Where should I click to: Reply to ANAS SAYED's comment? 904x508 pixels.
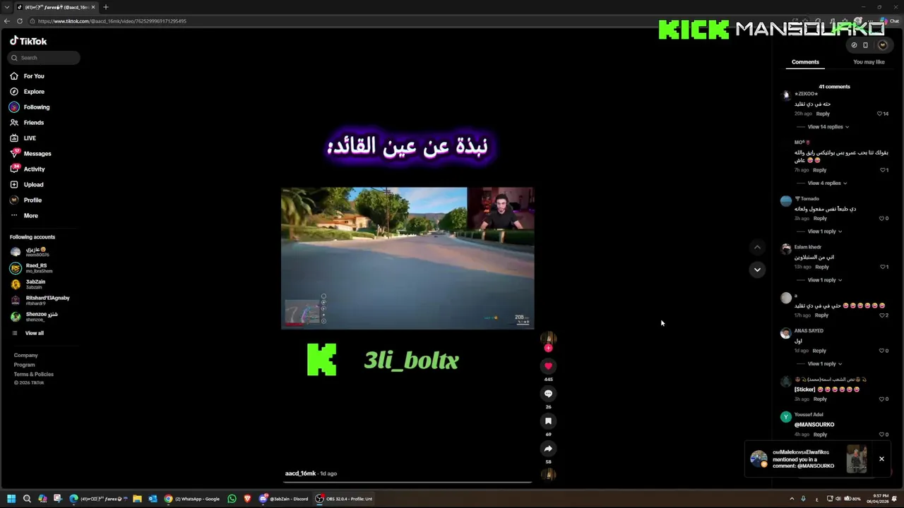(x=819, y=351)
